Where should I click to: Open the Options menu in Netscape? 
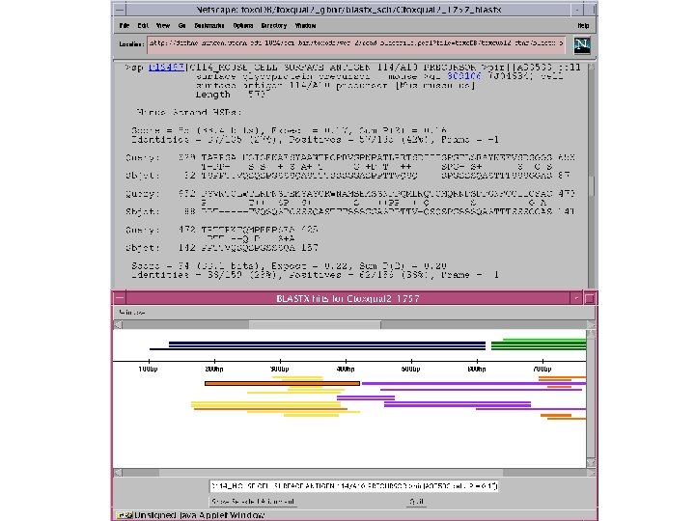coord(243,26)
